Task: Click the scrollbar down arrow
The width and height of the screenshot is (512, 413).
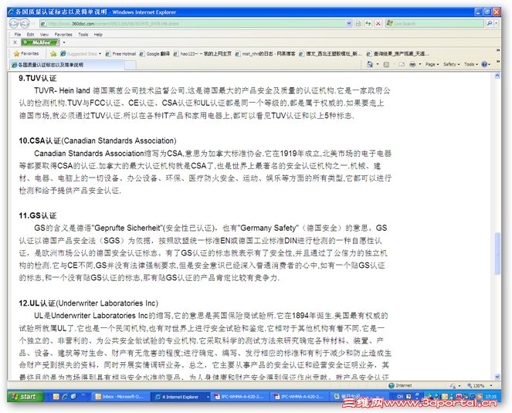Action: point(497,376)
